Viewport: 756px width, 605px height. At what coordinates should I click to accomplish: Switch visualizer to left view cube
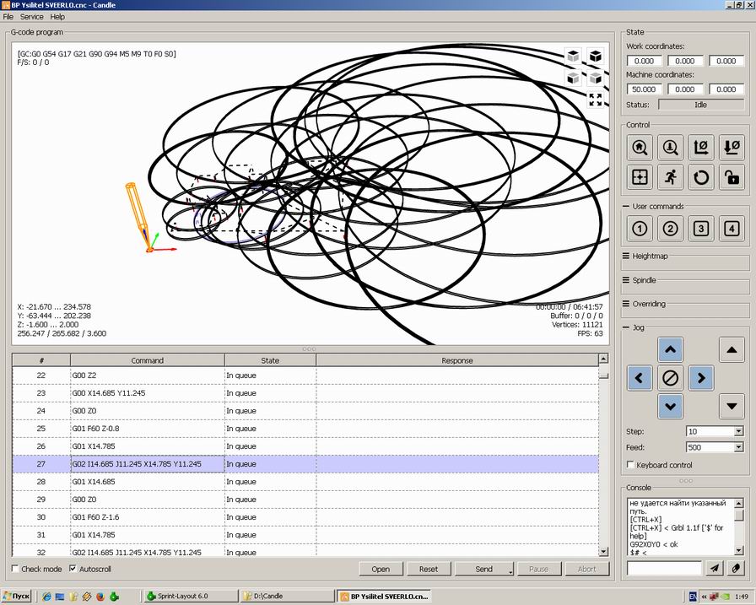click(x=596, y=78)
